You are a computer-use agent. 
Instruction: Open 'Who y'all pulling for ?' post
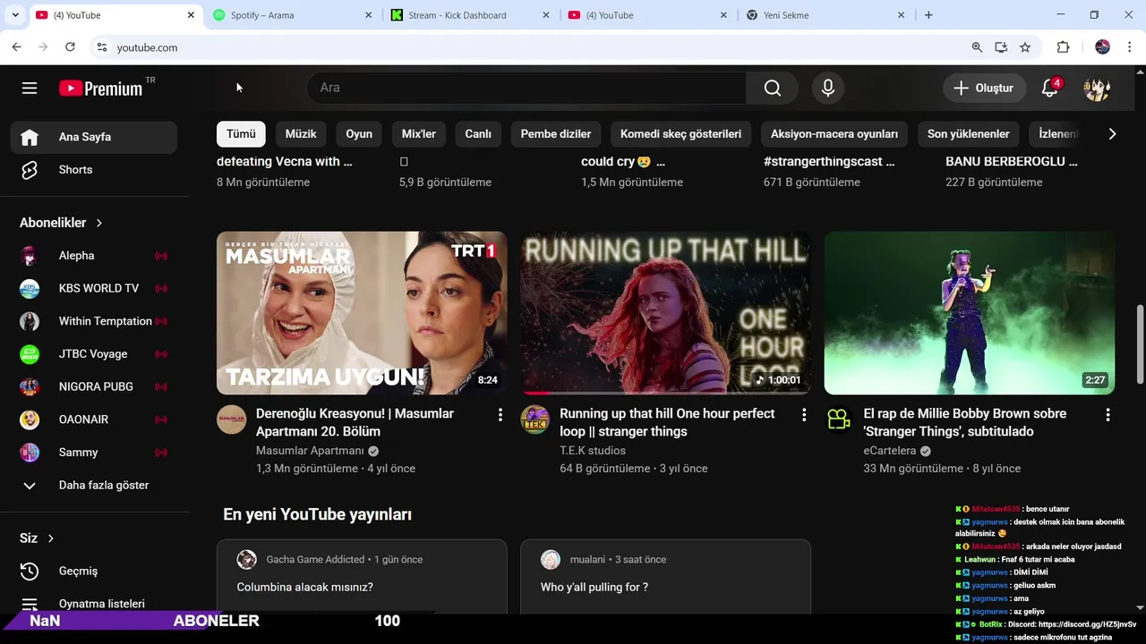[x=594, y=588]
